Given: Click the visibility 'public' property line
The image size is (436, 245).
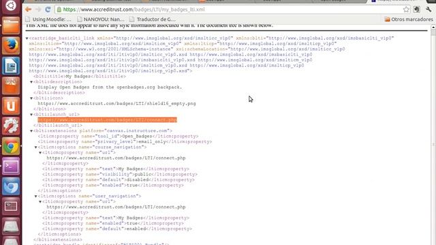Looking at the screenshot, I should 120,174.
